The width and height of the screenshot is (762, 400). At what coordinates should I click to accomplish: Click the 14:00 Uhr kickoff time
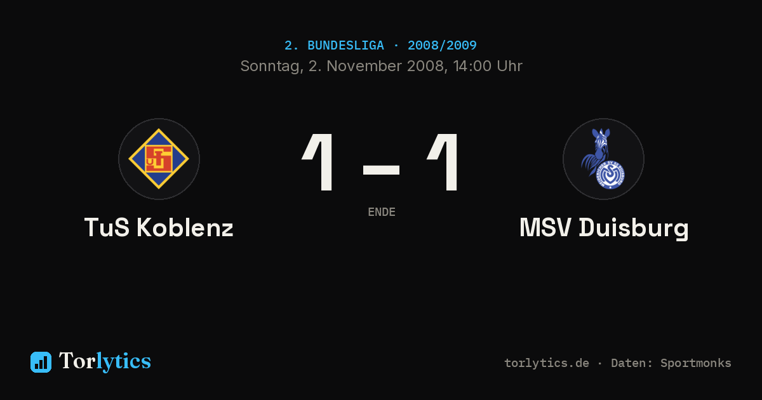pyautogui.click(x=488, y=66)
